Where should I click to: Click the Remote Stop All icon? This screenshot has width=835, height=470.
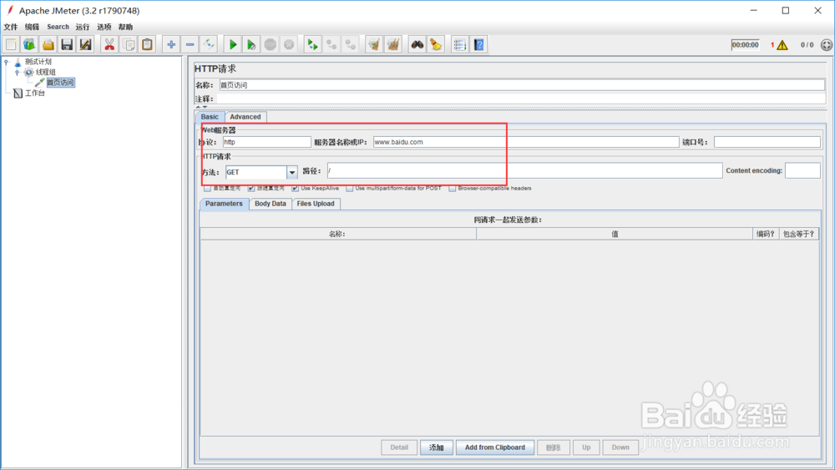331,45
